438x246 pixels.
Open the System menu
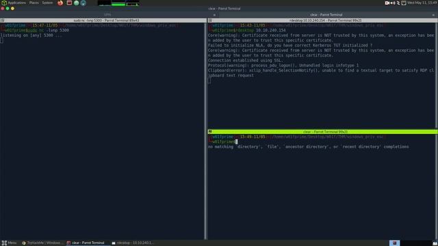tap(47, 3)
